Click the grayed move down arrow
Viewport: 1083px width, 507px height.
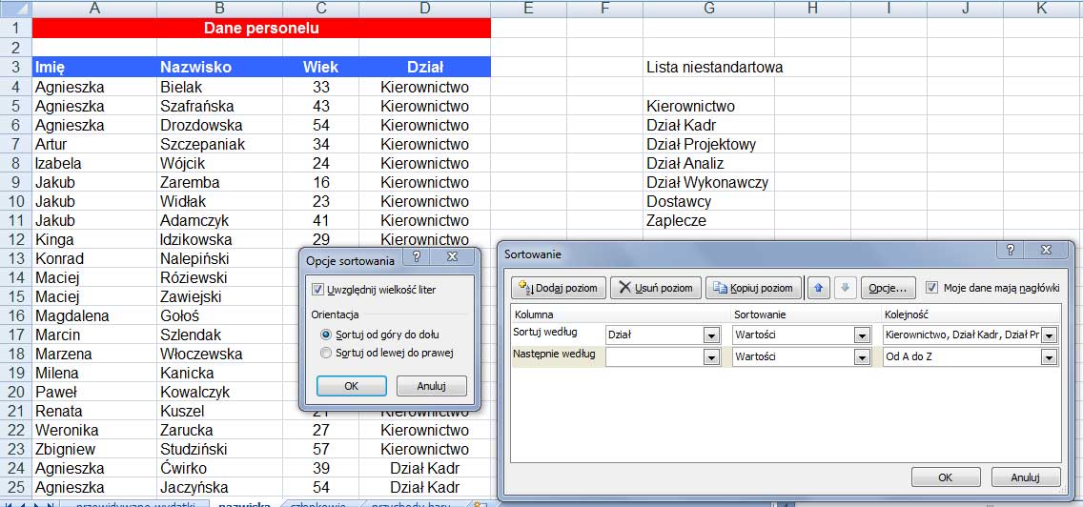click(845, 288)
